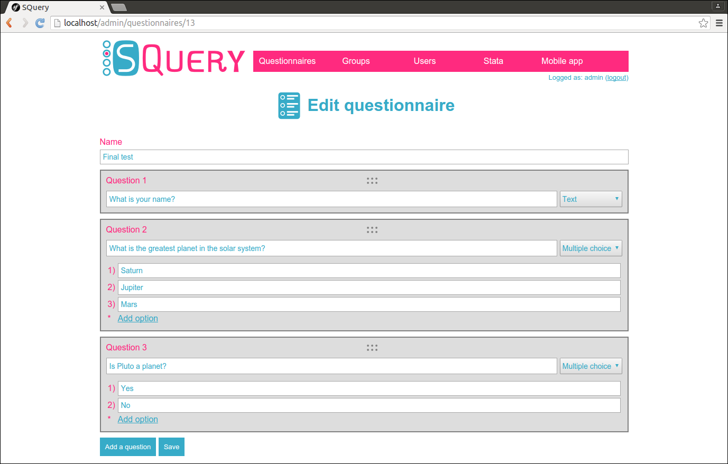Change the question type for Question 3

591,366
